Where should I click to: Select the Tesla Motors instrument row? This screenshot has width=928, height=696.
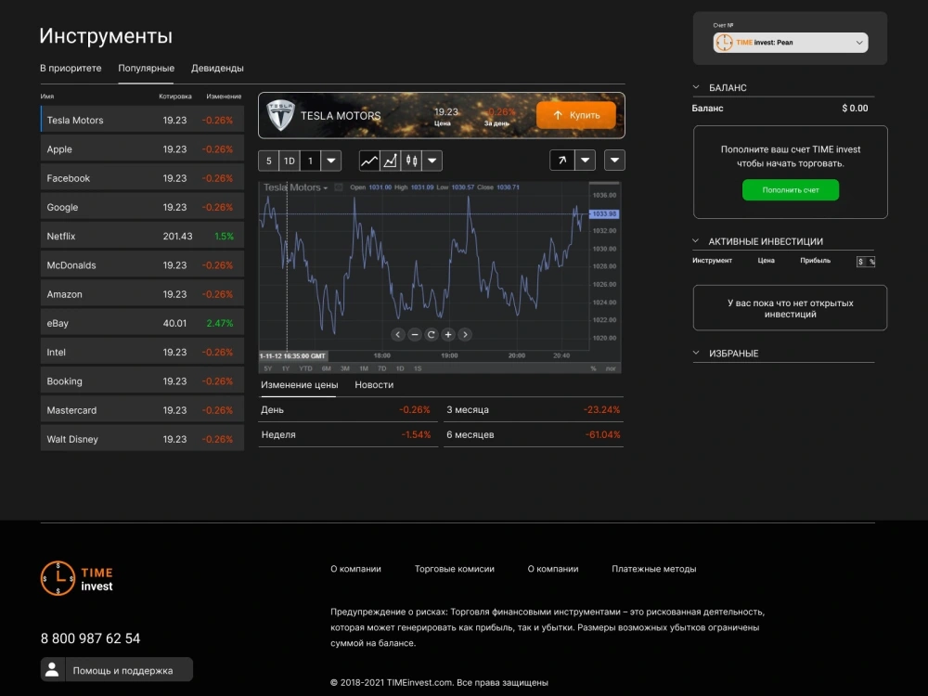point(142,120)
